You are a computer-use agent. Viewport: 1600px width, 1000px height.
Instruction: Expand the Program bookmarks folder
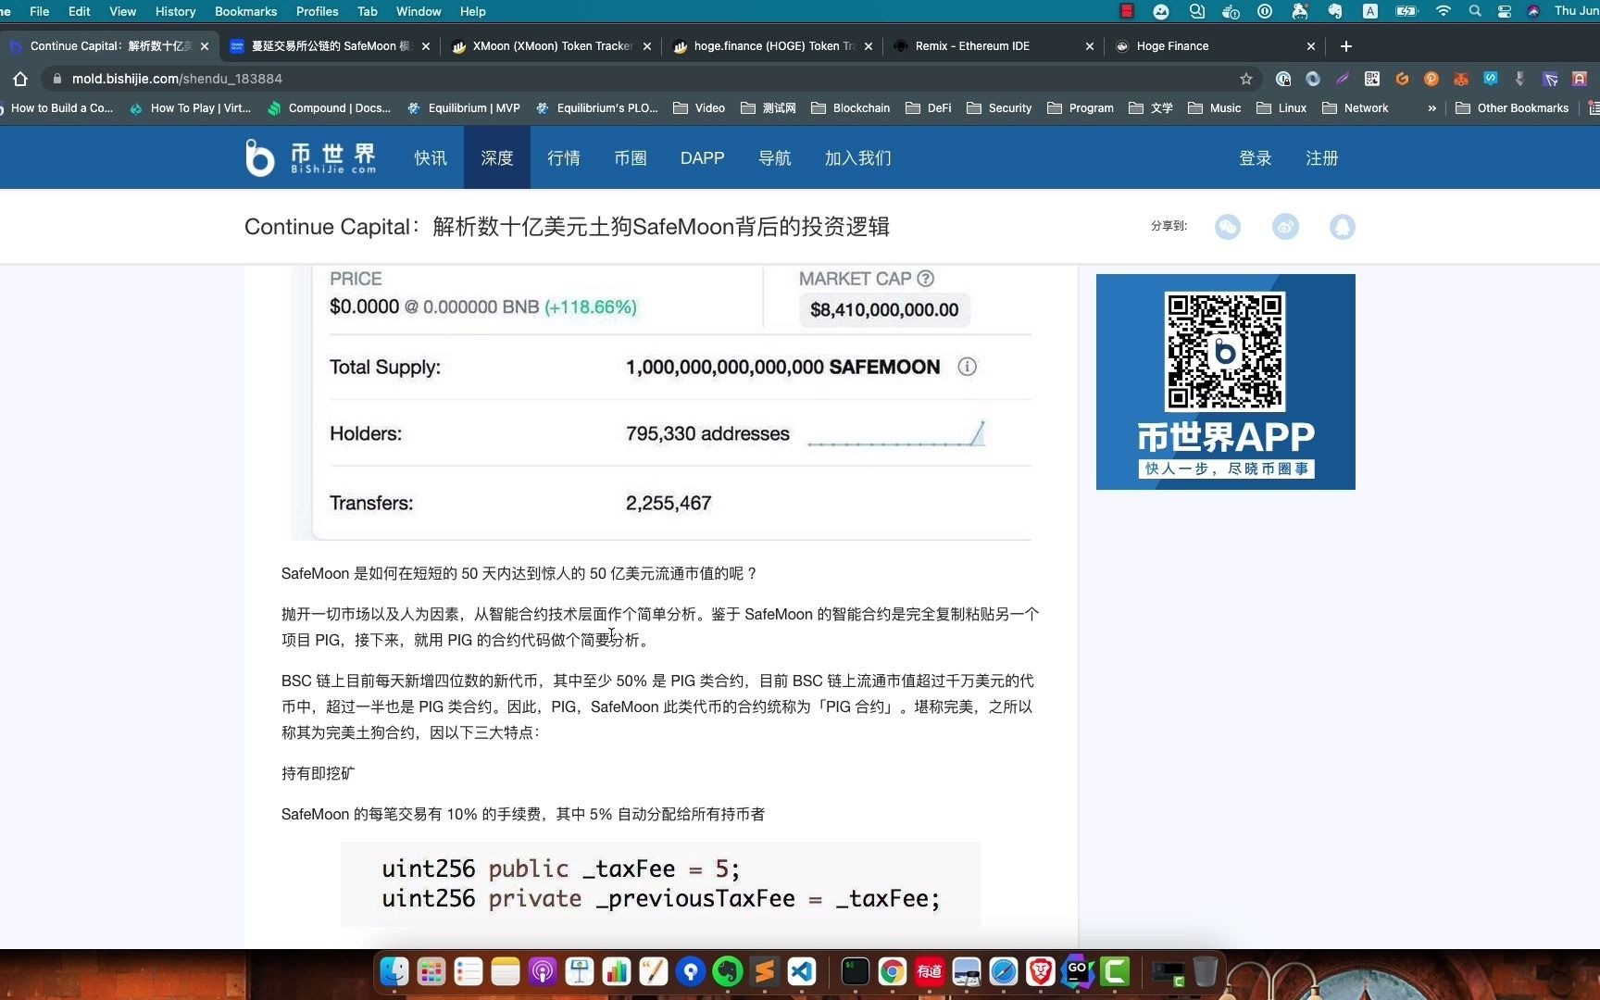click(1081, 108)
